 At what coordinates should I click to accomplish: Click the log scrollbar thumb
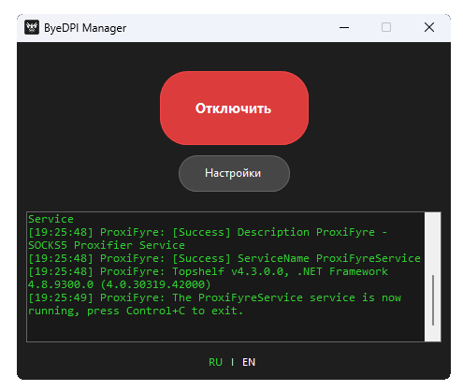pos(433,300)
